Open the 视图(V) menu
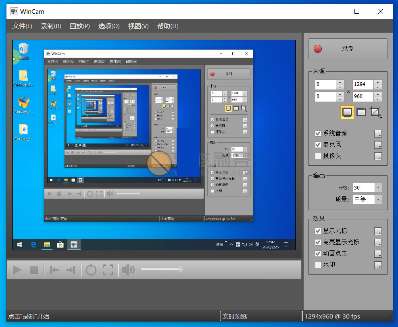Image resolution: width=398 pixels, height=327 pixels. (x=138, y=26)
